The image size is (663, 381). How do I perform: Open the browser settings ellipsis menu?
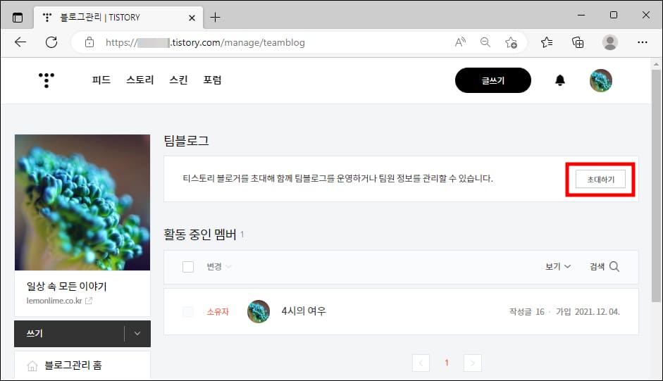(643, 42)
